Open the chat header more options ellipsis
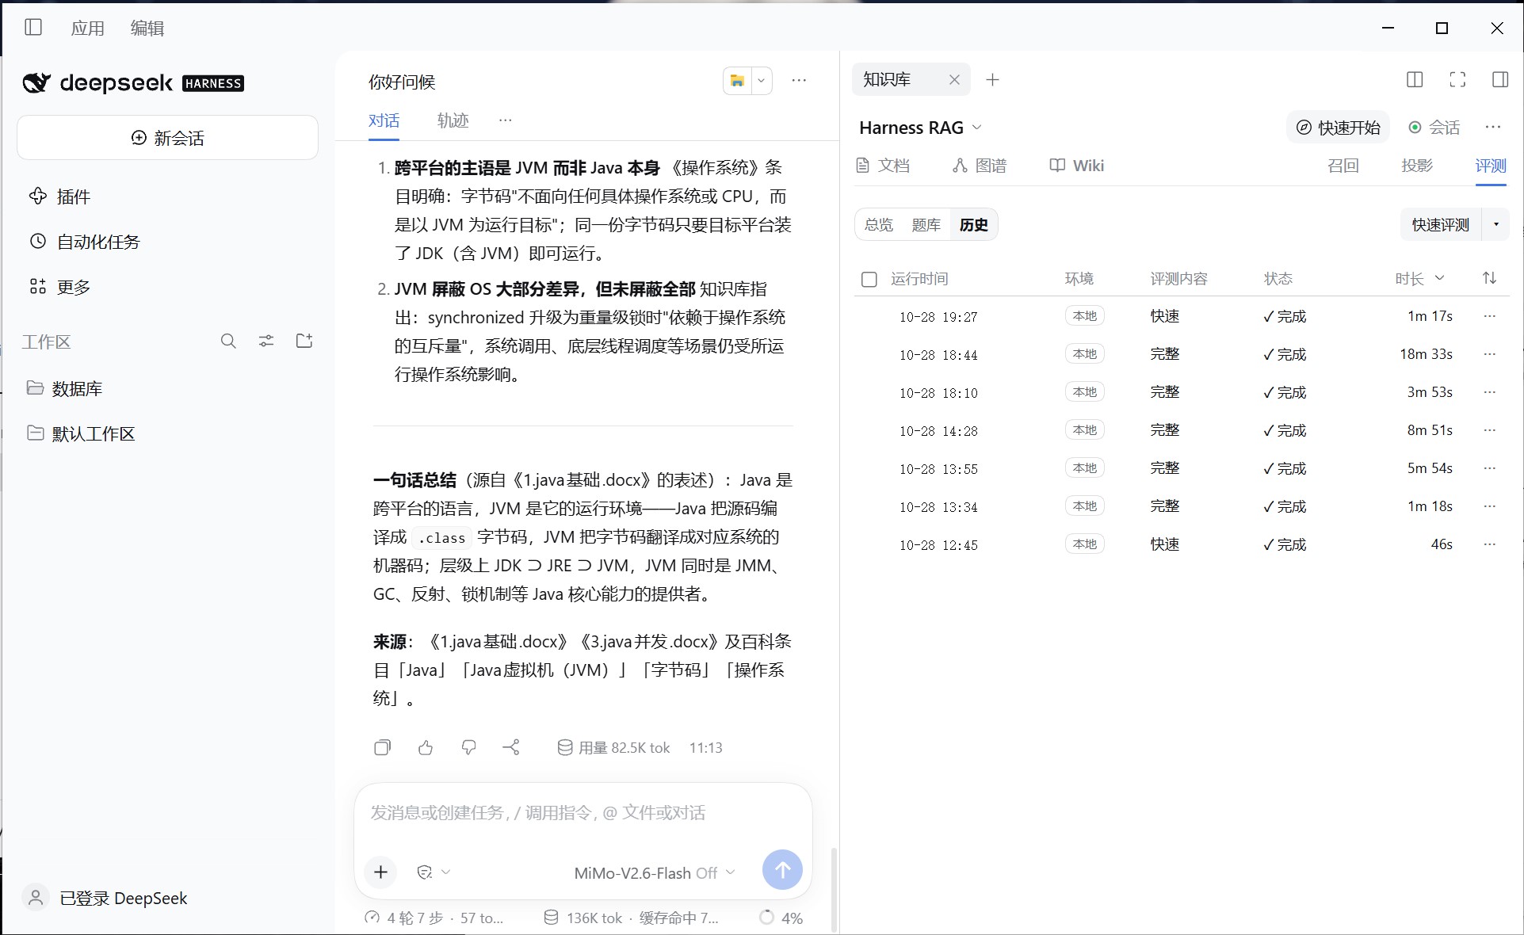 pos(799,80)
